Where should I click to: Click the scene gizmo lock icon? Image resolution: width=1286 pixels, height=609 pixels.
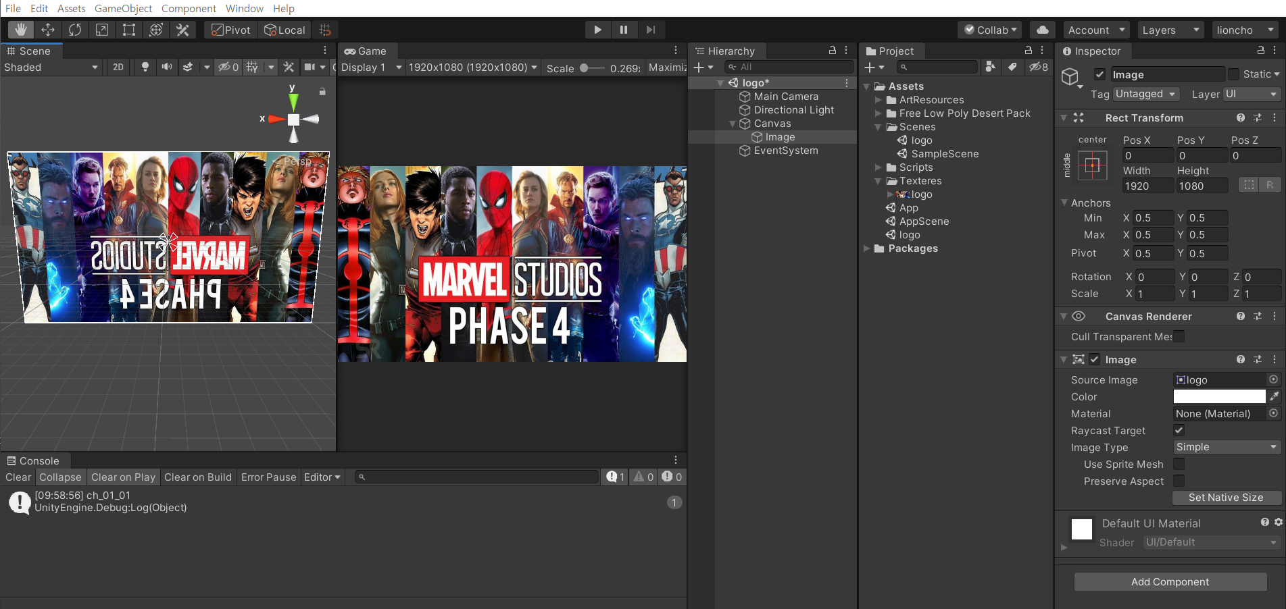(x=322, y=91)
